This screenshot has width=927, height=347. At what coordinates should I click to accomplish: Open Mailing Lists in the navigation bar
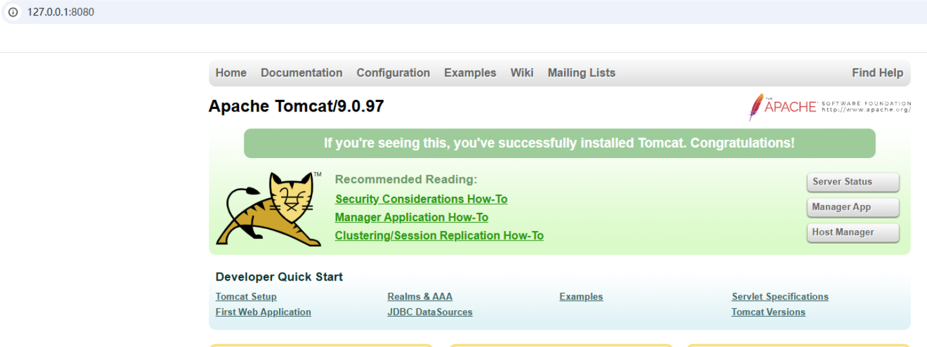[581, 73]
